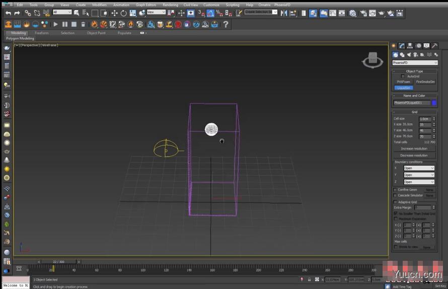448x289 pixels.
Task: Select the Move transform tool
Action: [x=114, y=13]
